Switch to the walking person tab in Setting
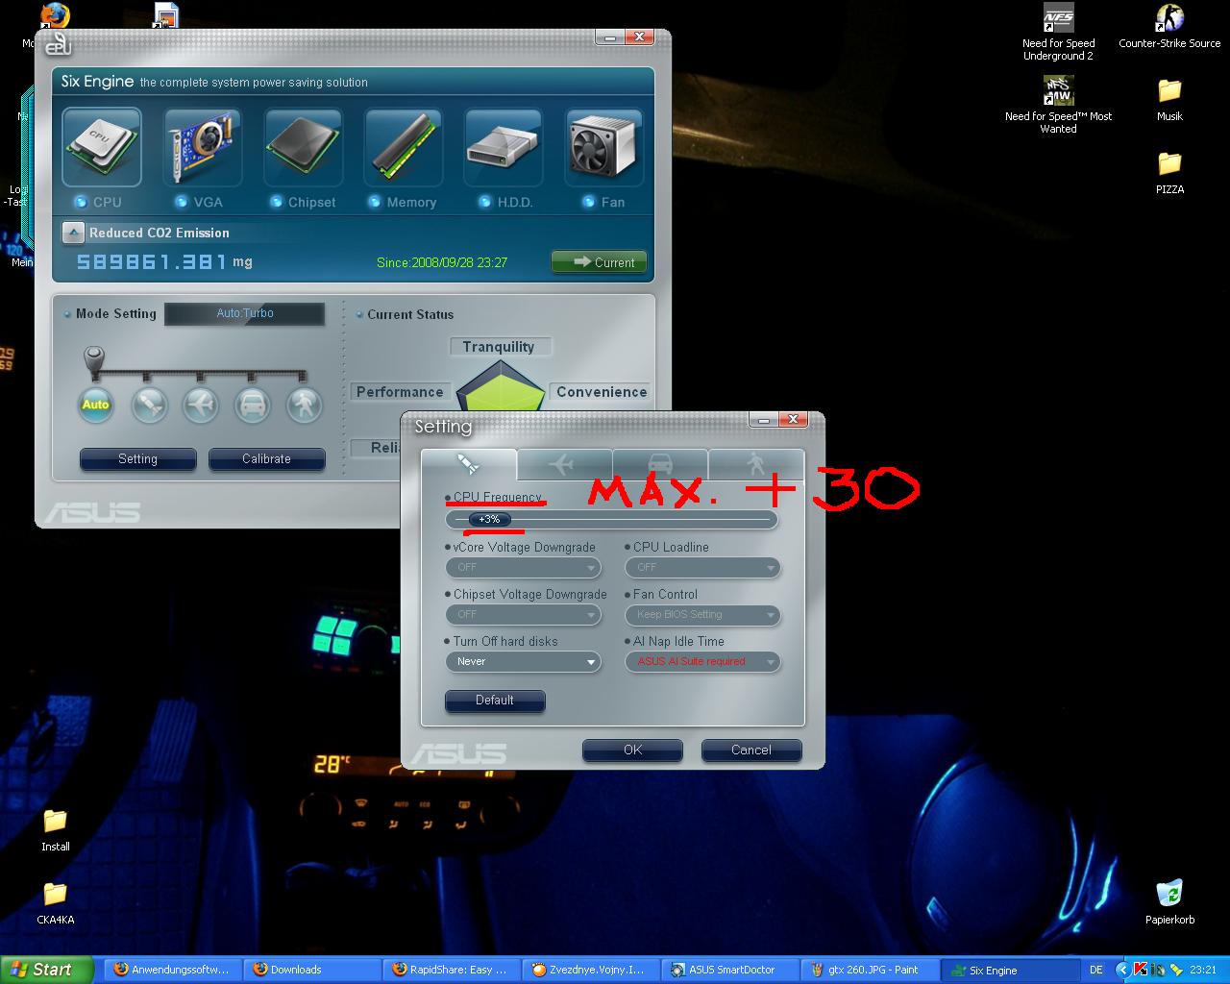Image resolution: width=1230 pixels, height=984 pixels. click(755, 465)
